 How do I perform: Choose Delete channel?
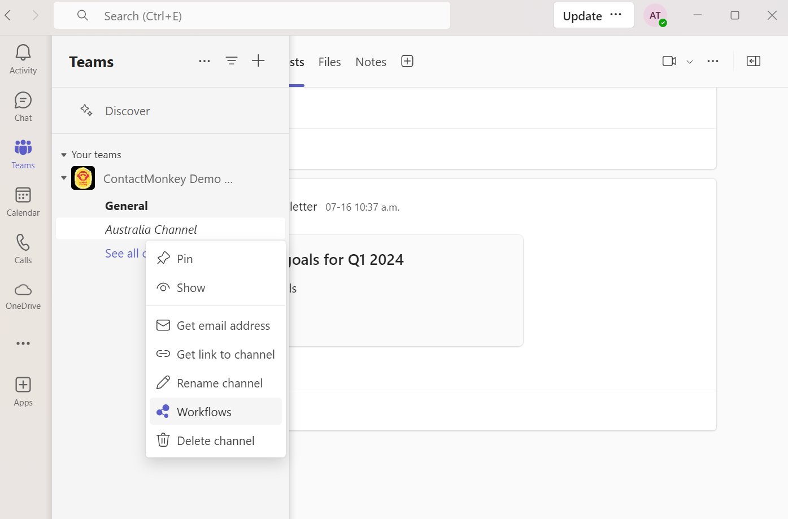tap(216, 441)
